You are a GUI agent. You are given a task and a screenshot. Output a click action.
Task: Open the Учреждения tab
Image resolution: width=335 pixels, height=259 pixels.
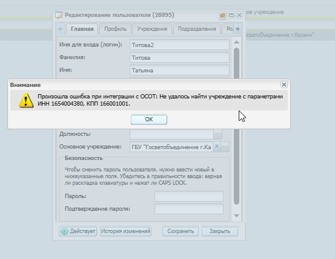(x=152, y=29)
